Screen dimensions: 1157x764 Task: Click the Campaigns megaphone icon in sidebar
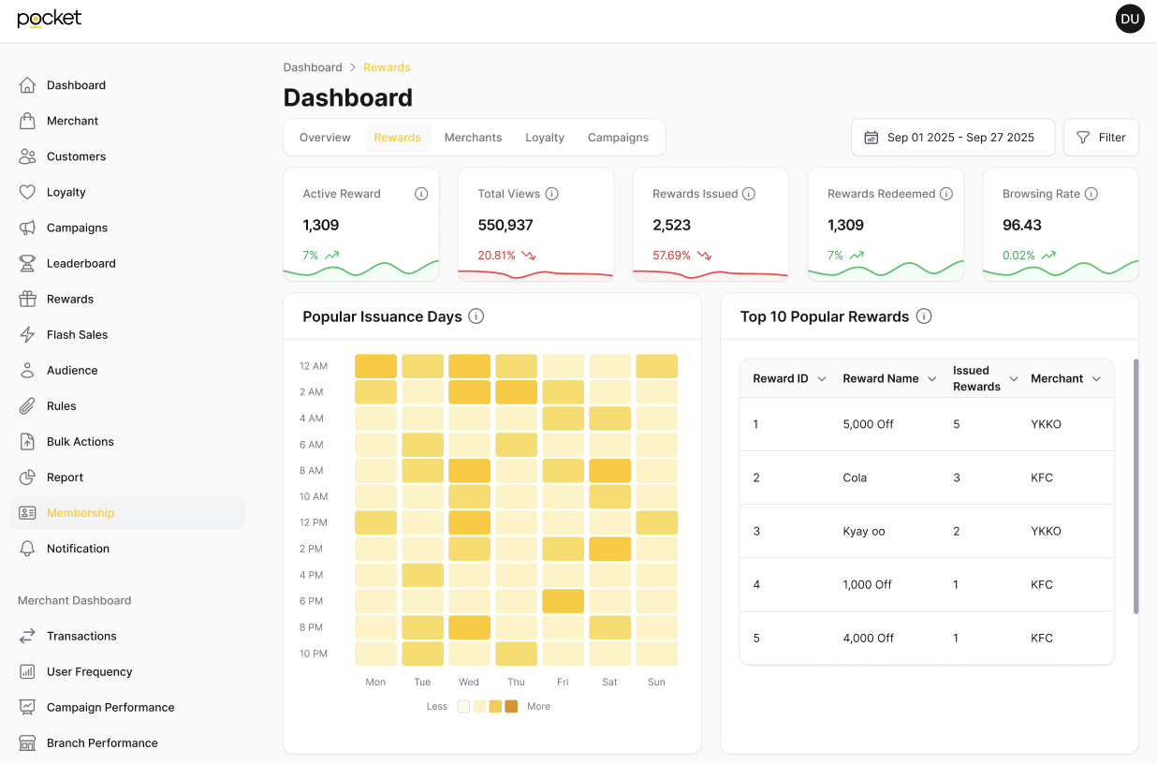coord(28,228)
